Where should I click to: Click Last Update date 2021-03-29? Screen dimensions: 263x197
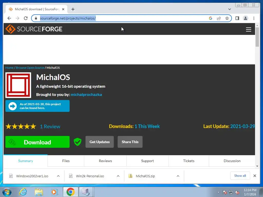pyautogui.click(x=242, y=126)
